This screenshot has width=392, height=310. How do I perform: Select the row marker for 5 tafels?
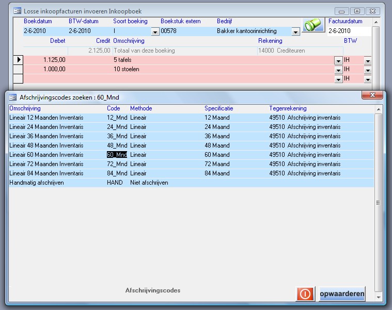pyautogui.click(x=18, y=60)
